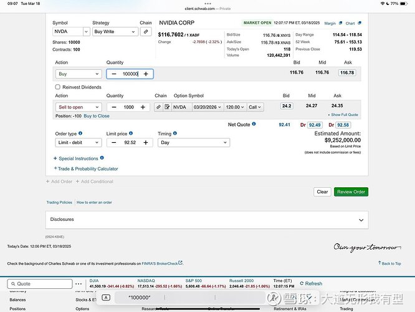Open the Trading Policies link

pyautogui.click(x=59, y=202)
